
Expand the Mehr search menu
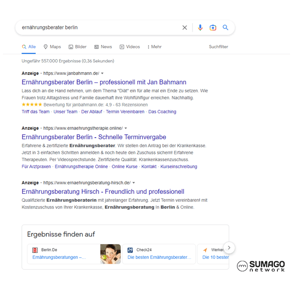point(154,47)
